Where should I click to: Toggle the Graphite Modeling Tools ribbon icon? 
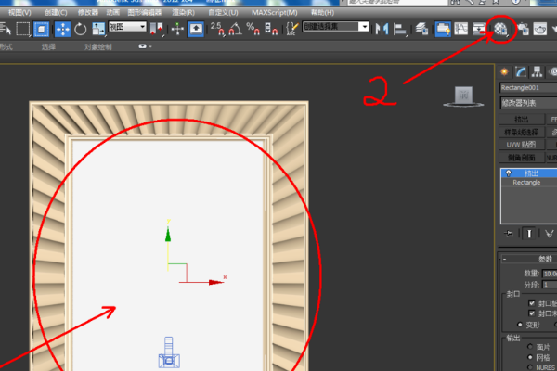[x=443, y=29]
